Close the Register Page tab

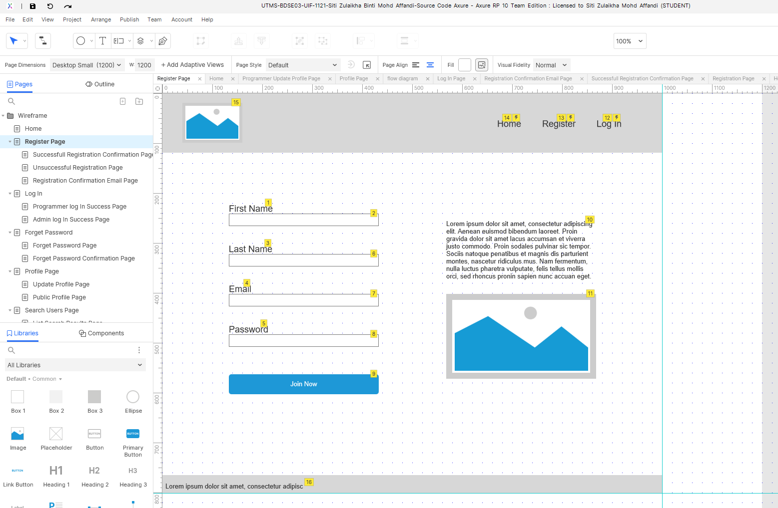point(199,79)
